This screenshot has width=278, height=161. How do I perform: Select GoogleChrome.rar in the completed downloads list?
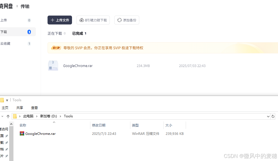[78, 66]
